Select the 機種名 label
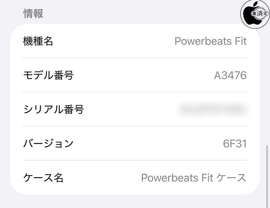The image size is (270, 208). pyautogui.click(x=38, y=41)
